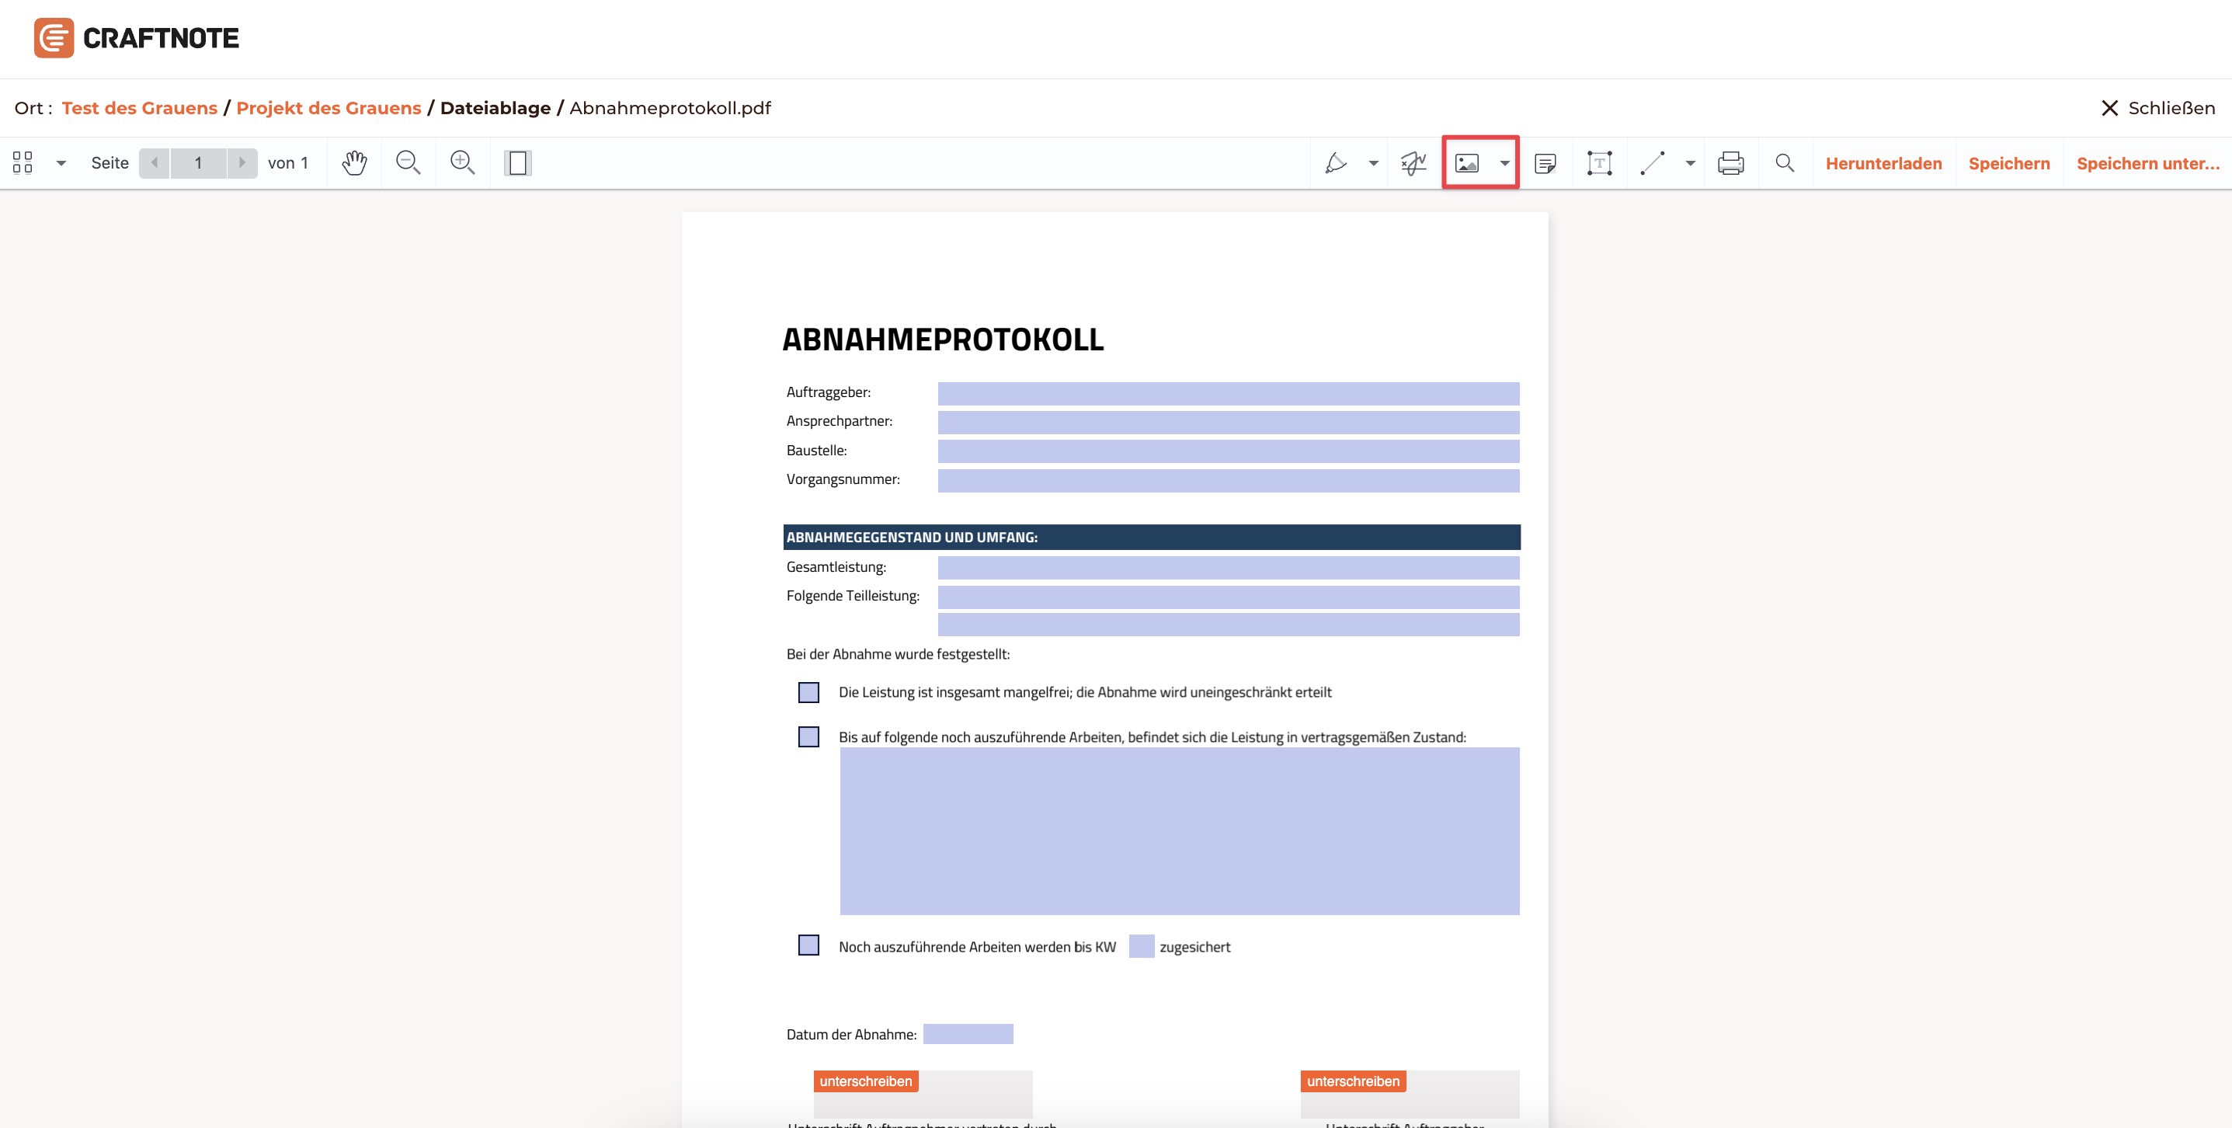Image resolution: width=2232 pixels, height=1128 pixels.
Task: Go to next page arrow
Action: [x=242, y=163]
